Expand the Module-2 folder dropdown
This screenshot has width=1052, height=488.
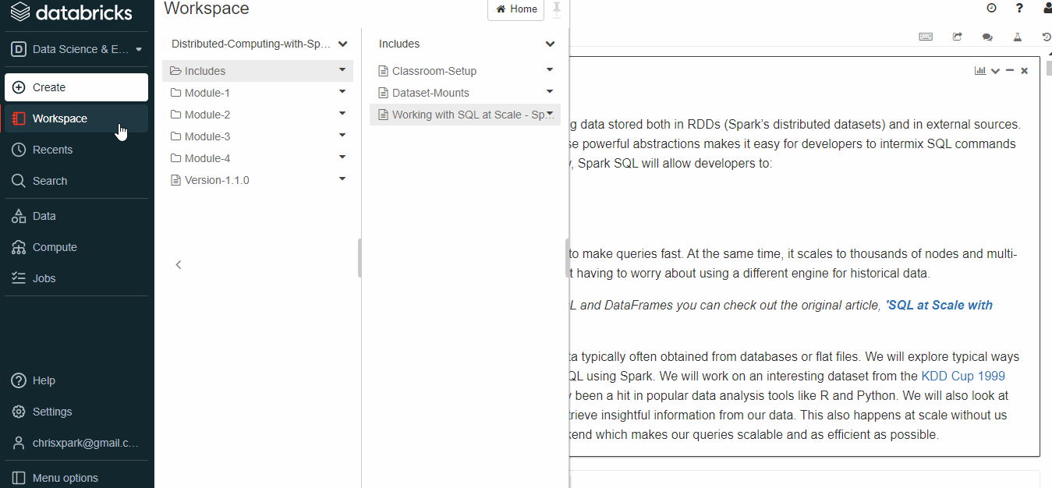[x=342, y=114]
